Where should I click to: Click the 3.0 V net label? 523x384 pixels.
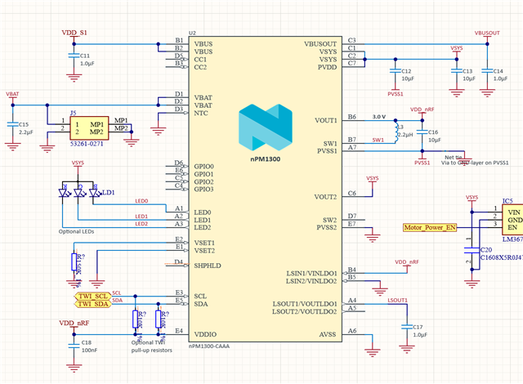[x=379, y=117]
